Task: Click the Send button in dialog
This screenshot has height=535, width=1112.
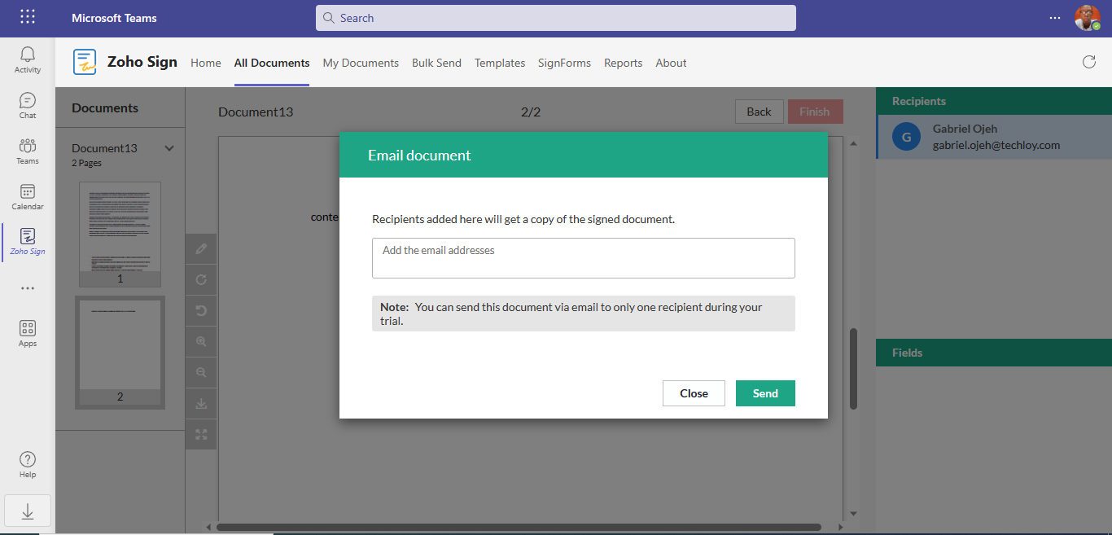Action: 765,393
